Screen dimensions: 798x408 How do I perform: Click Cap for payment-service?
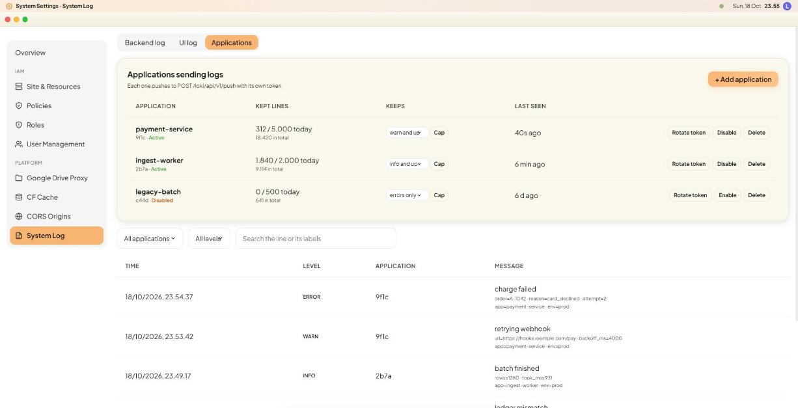pos(439,133)
